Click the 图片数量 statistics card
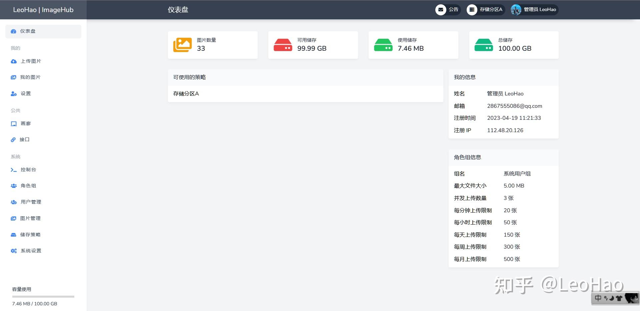 click(x=213, y=45)
